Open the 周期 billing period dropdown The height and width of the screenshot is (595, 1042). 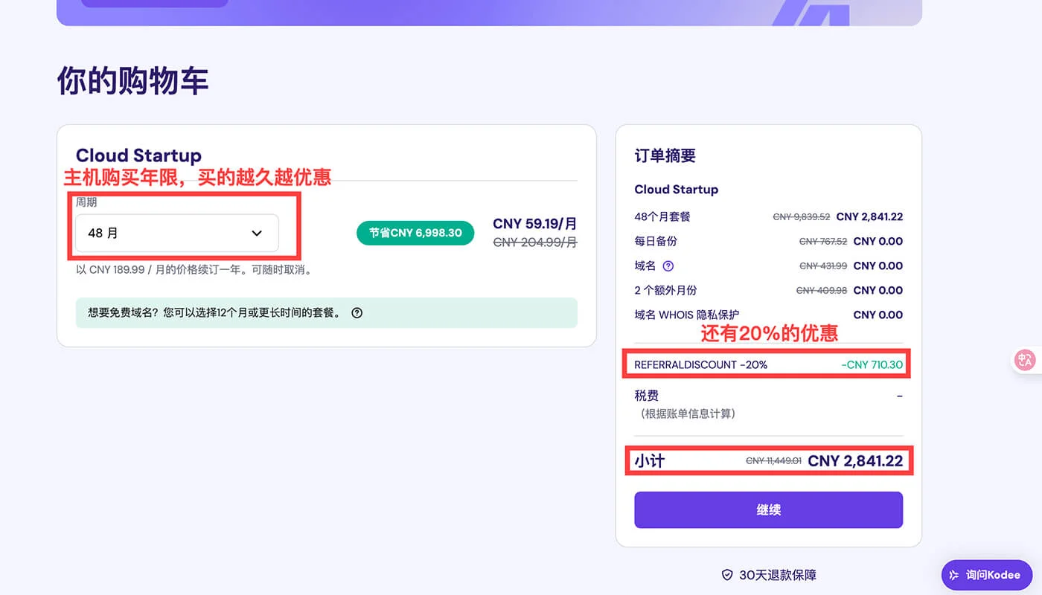[x=176, y=233]
